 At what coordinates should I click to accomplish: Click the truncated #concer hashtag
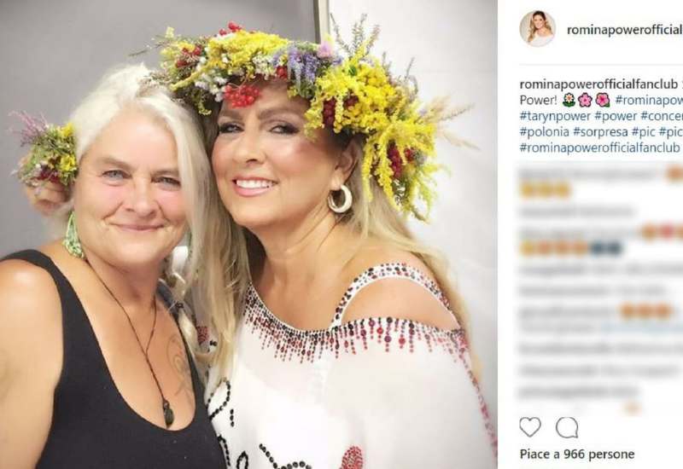pos(661,116)
